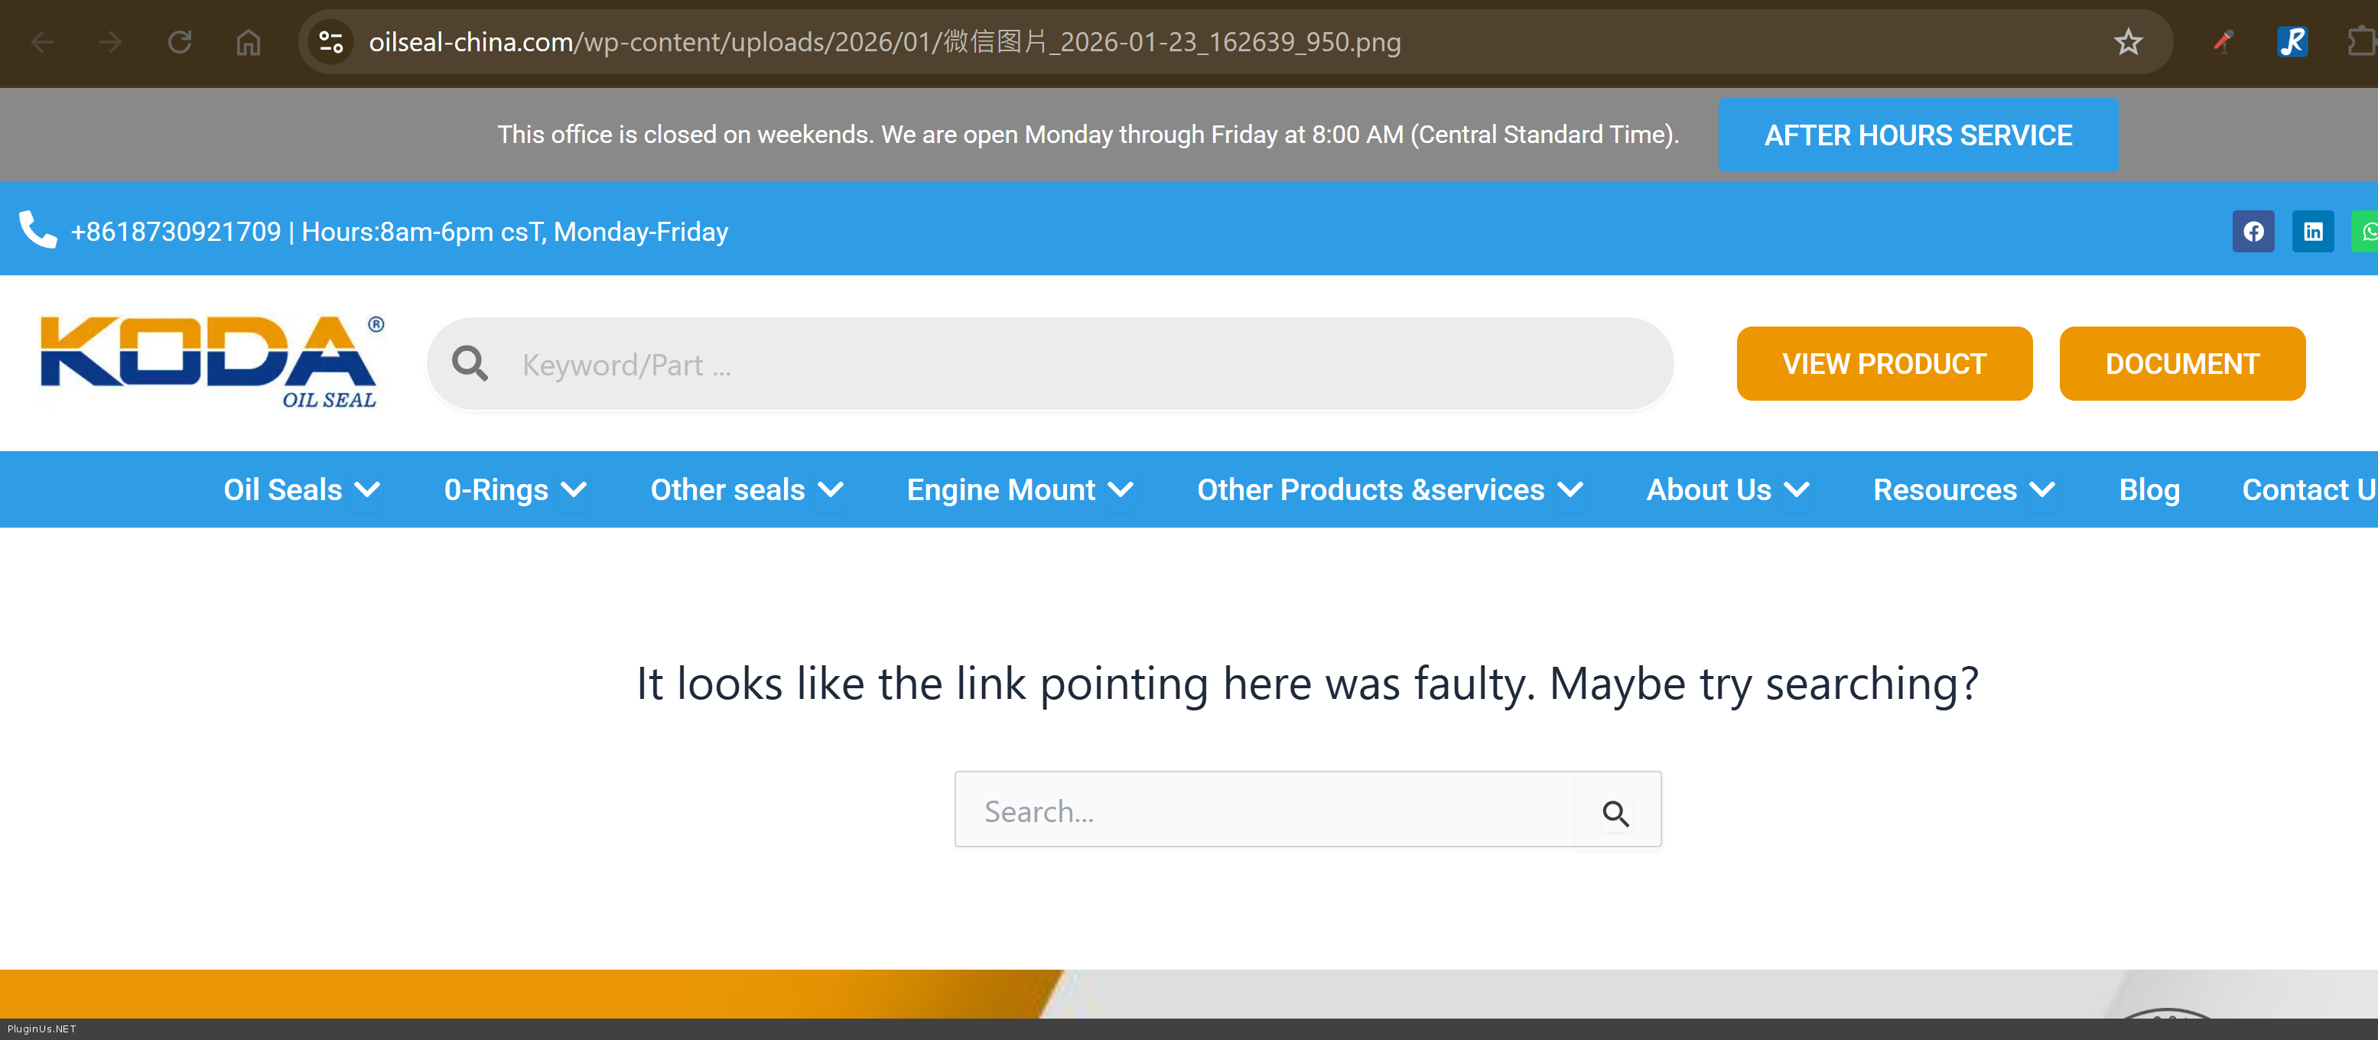Click the bookmark star in address bar

(x=2128, y=43)
